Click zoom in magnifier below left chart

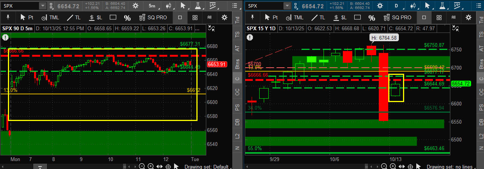pyautogui.click(x=150, y=166)
